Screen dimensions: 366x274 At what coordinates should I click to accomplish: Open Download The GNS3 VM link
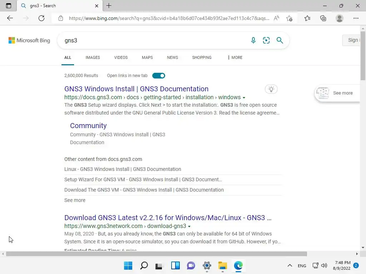point(144,190)
